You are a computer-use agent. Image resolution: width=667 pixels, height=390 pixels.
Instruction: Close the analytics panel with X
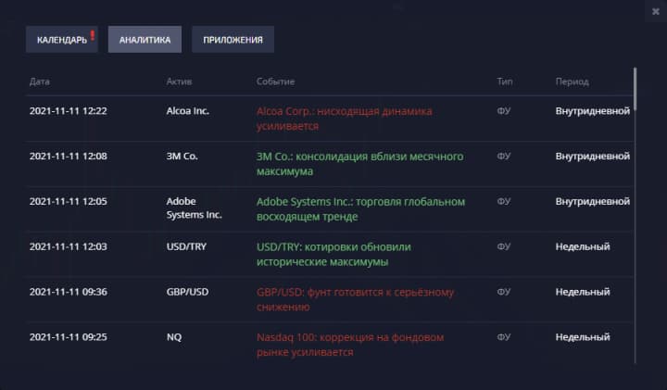point(655,11)
